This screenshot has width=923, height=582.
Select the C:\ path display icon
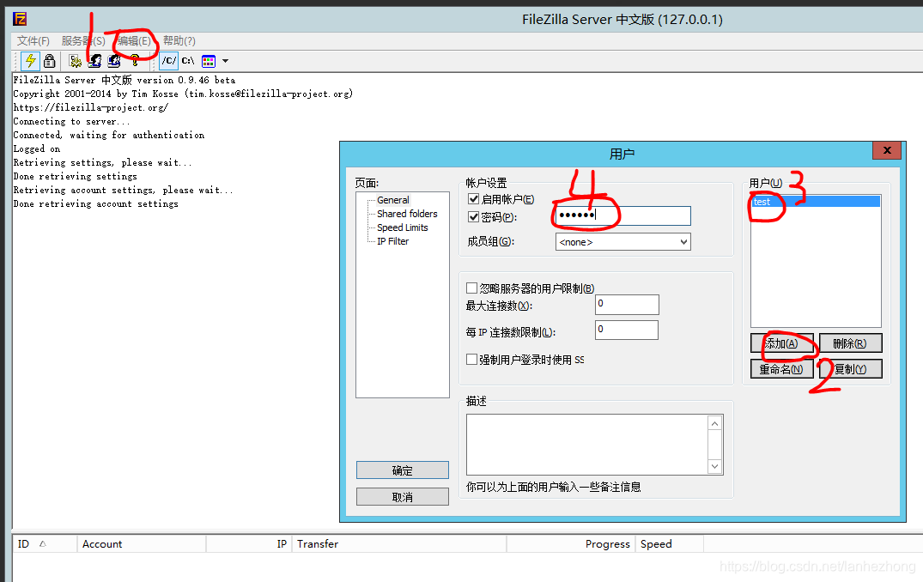tap(188, 61)
